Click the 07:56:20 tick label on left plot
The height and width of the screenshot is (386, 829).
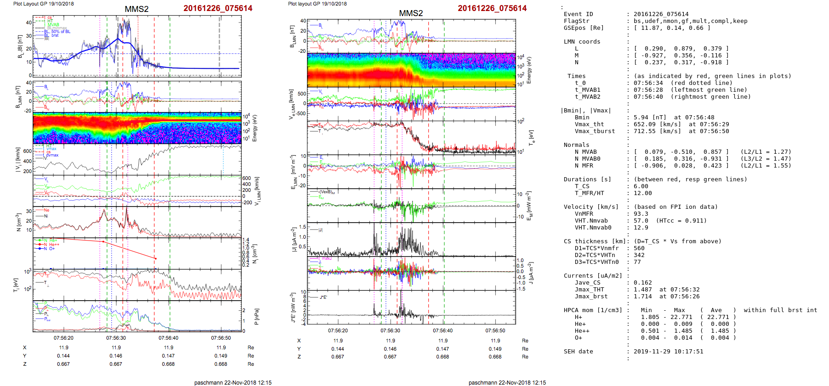point(63,338)
